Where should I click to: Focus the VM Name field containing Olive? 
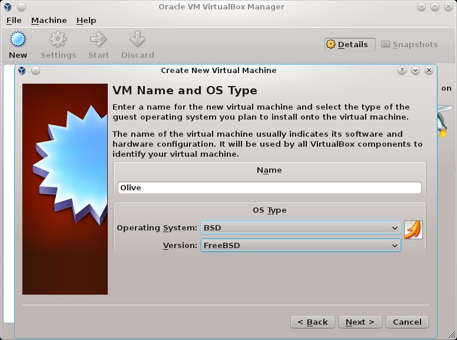[x=270, y=187]
